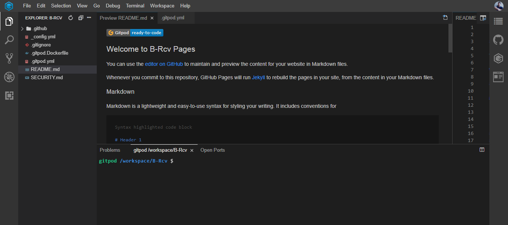Image resolution: width=508 pixels, height=225 pixels.
Task: Click the _config.yml file icon
Action: (27, 37)
